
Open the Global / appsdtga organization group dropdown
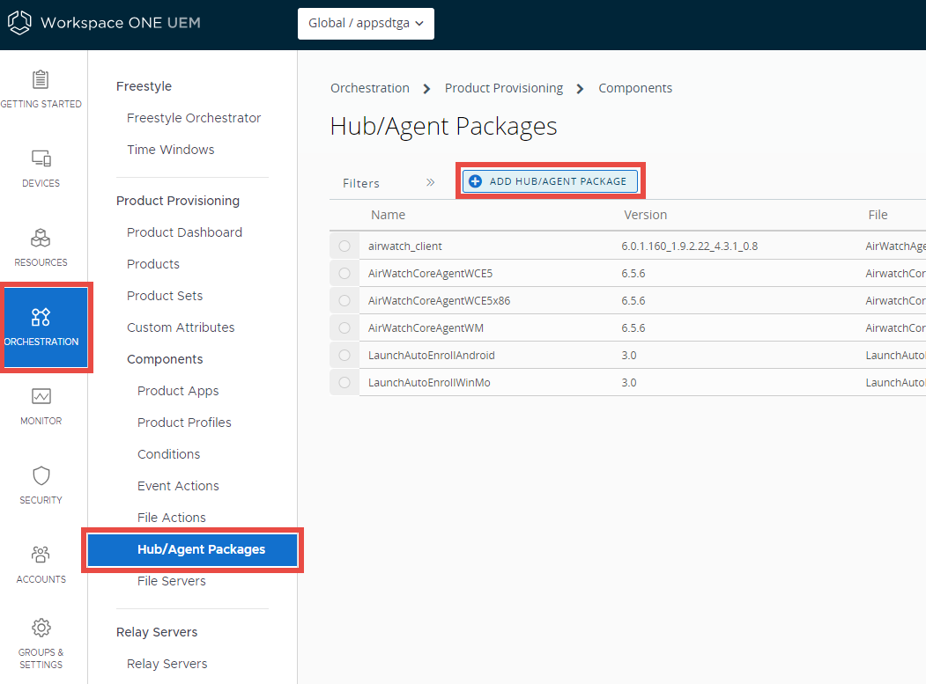(x=366, y=24)
